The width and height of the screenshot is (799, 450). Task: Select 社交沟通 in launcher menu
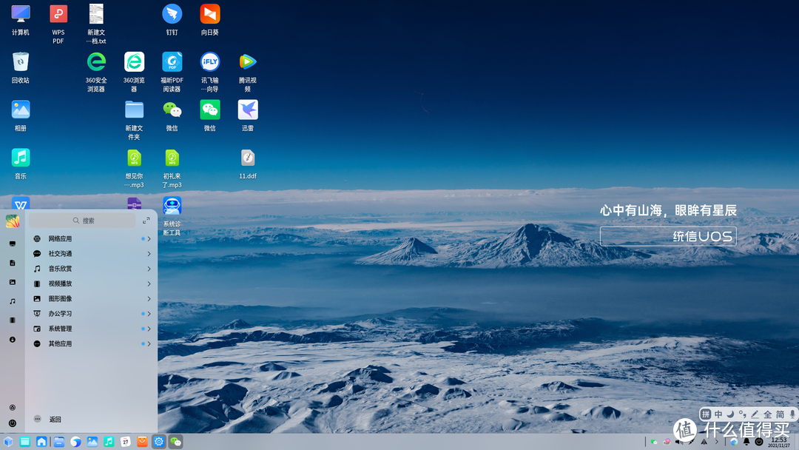tap(61, 254)
